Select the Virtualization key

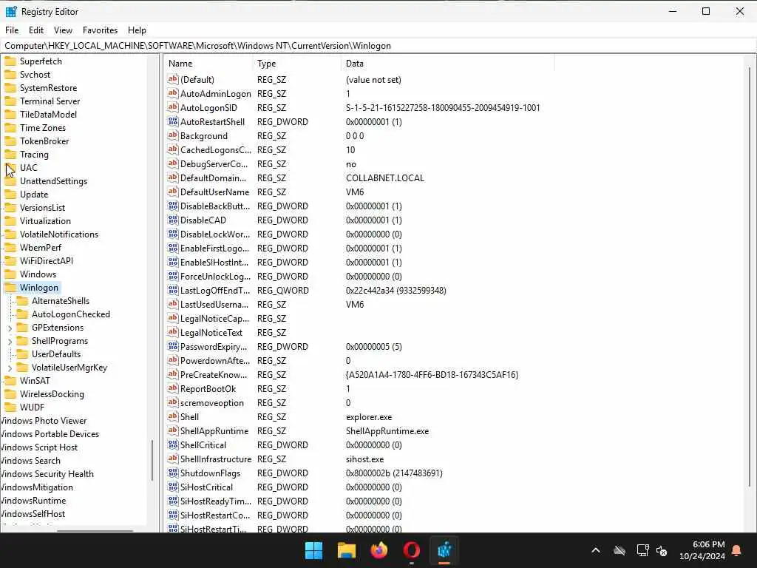[x=45, y=220]
